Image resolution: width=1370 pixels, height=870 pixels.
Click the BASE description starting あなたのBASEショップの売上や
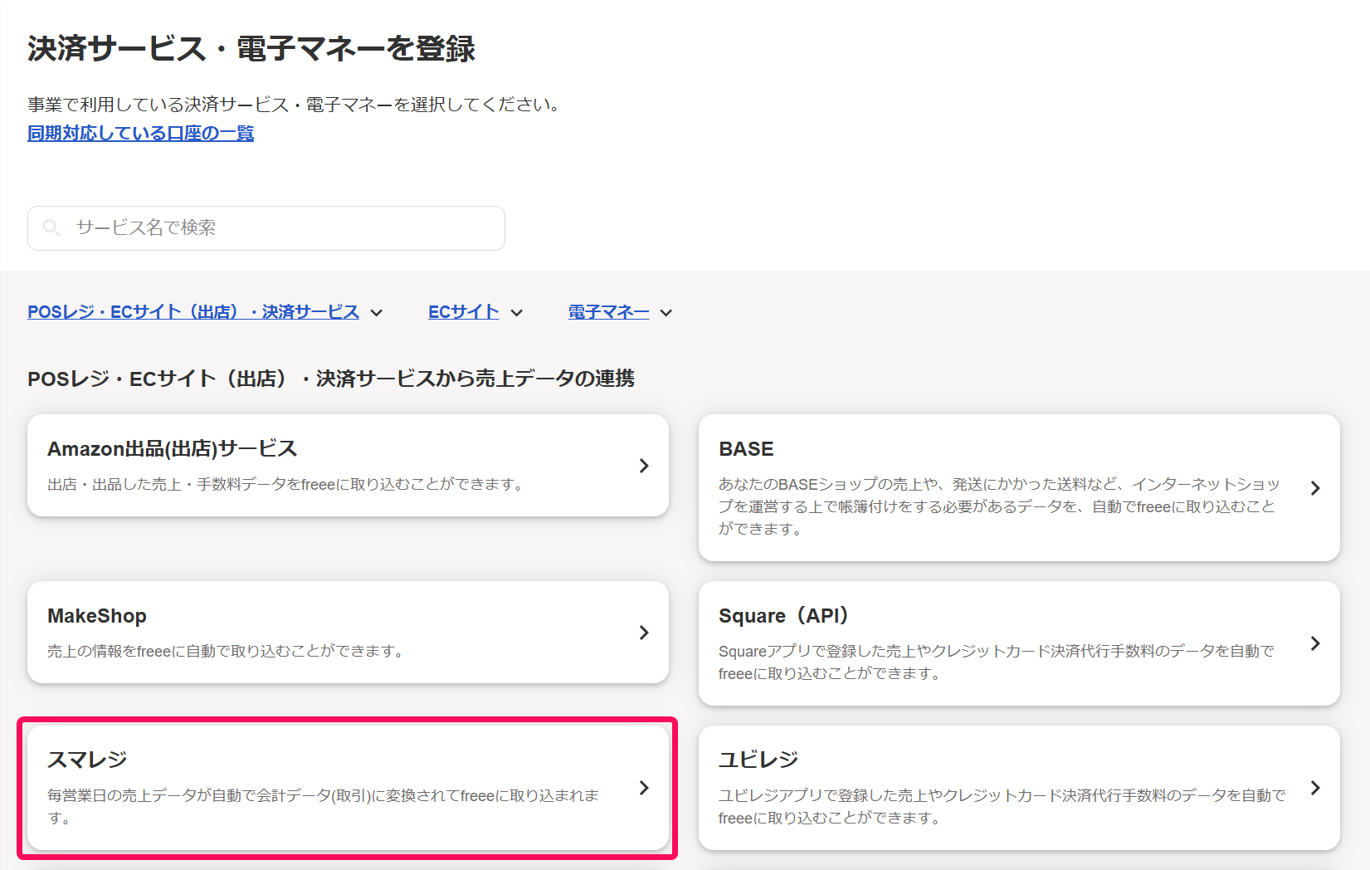click(999, 506)
